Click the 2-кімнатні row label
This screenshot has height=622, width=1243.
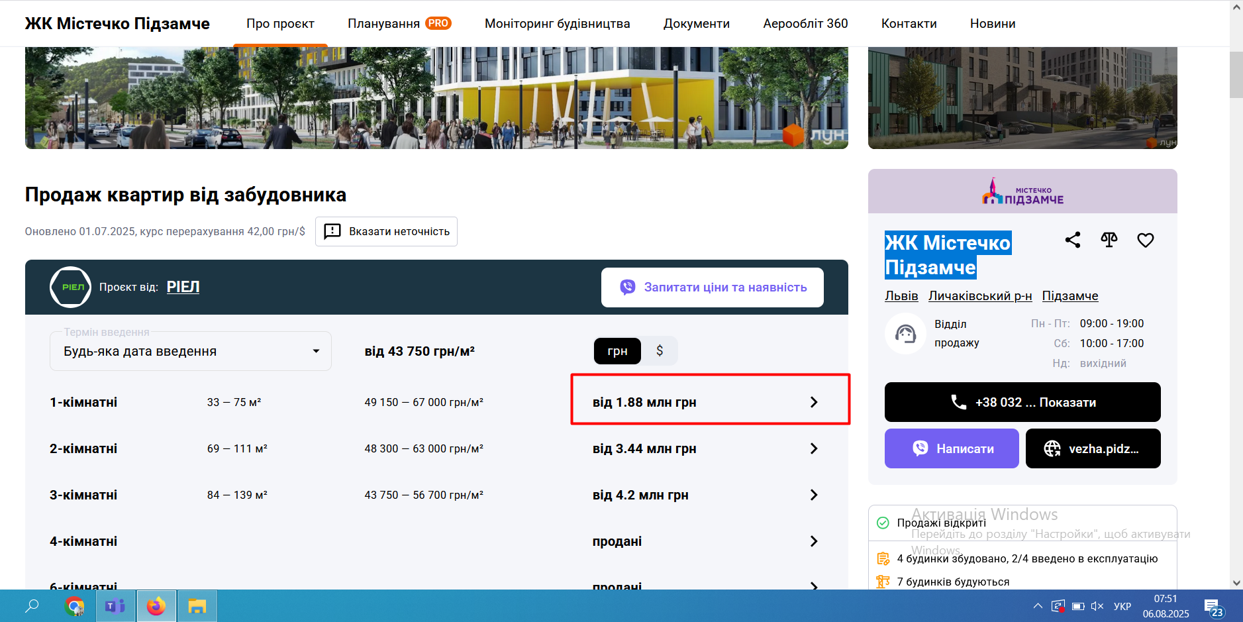[x=83, y=448]
